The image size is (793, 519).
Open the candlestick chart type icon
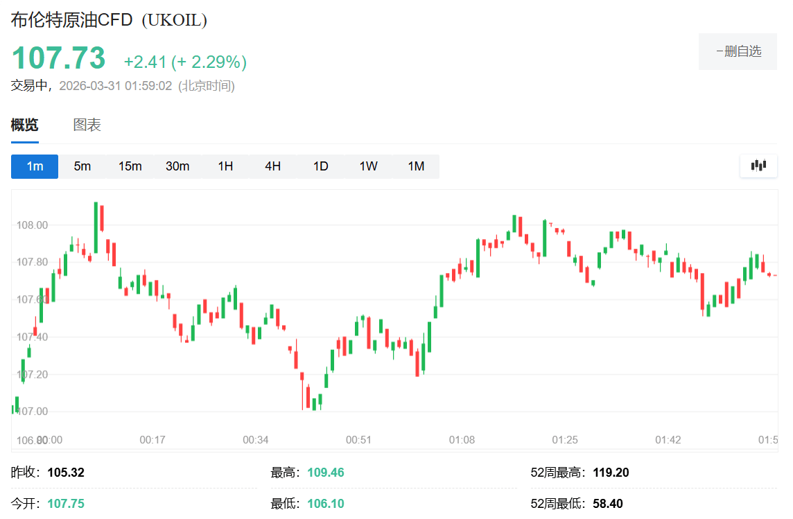click(758, 166)
